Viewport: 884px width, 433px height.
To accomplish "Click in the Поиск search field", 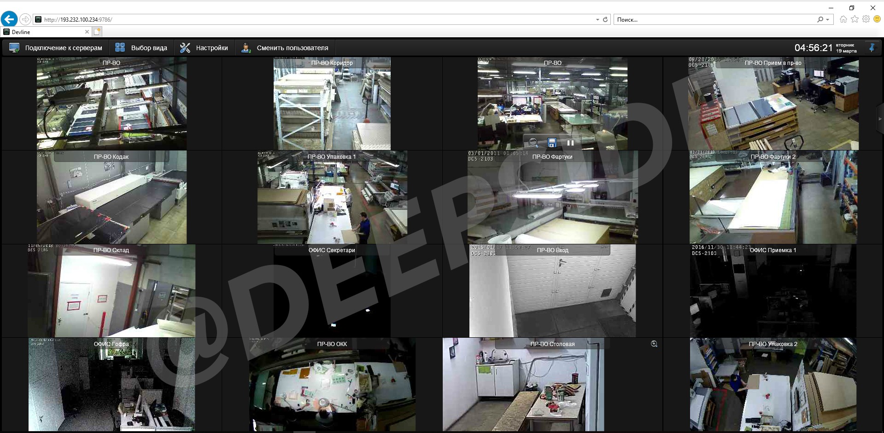I will click(x=714, y=20).
